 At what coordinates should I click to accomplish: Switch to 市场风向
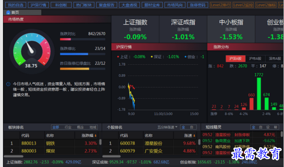click(175, 5)
